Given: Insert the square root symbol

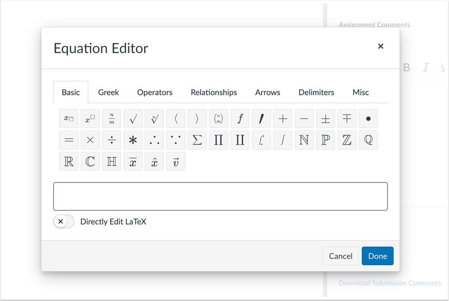Looking at the screenshot, I should pos(133,119).
